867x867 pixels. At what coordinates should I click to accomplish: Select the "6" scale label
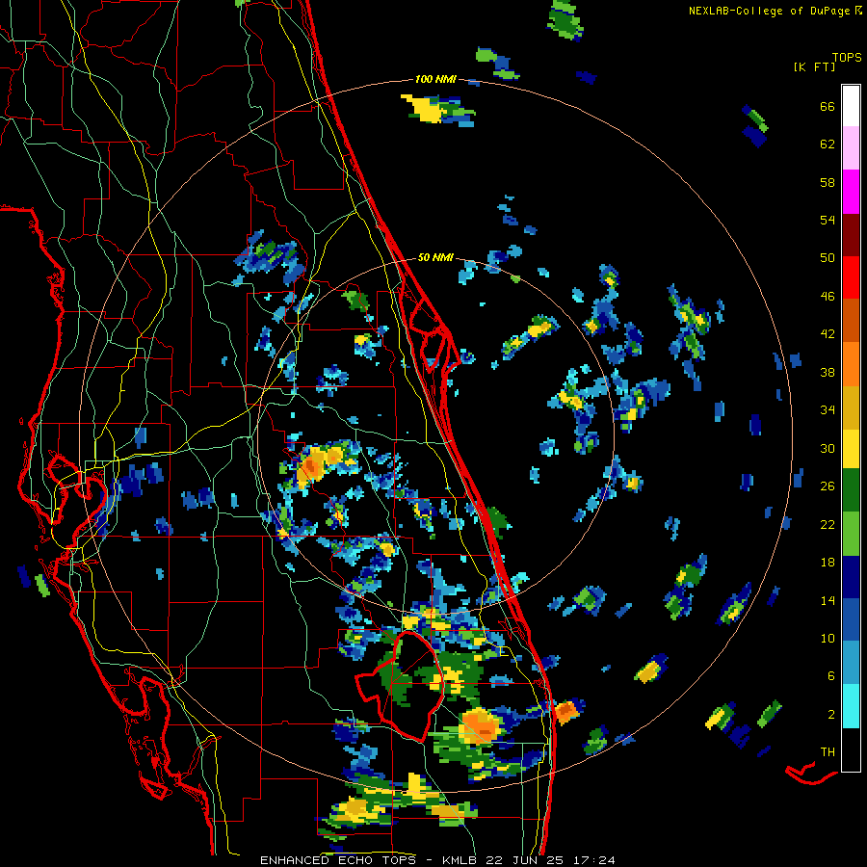pyautogui.click(x=831, y=675)
